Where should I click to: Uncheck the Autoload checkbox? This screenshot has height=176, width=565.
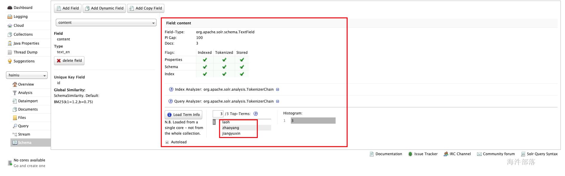tap(167, 142)
